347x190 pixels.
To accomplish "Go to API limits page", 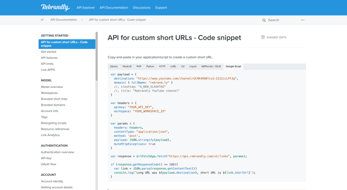I will point(47,64).
